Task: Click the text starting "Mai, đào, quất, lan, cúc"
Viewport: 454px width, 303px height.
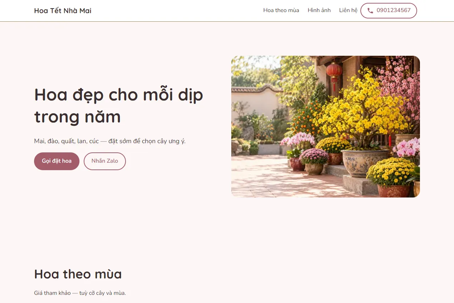Action: [x=110, y=141]
